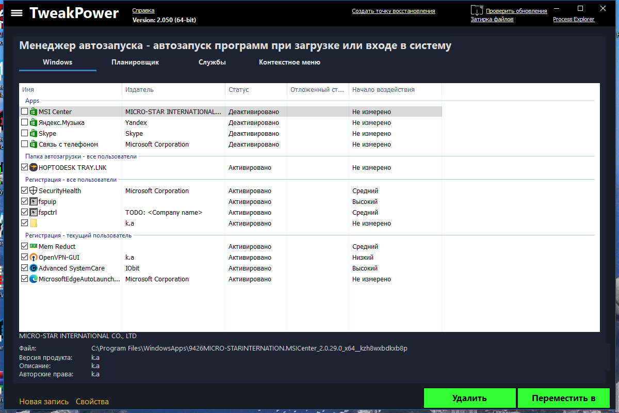Click the HopToDesk tray entry icon
This screenshot has height=413, width=619.
tap(34, 168)
